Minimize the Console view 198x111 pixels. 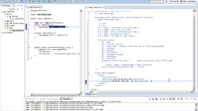192,99
